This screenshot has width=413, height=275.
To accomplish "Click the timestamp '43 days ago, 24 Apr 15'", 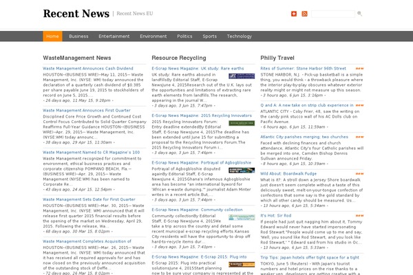I will pyautogui.click(x=77, y=190).
